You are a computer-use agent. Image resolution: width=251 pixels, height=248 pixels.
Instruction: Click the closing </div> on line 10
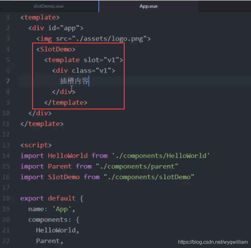40,113
